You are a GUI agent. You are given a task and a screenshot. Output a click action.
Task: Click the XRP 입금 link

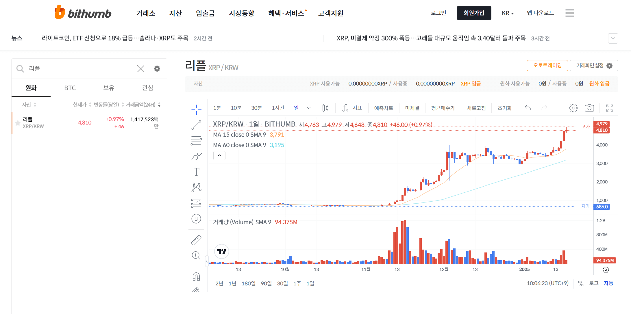pos(471,83)
